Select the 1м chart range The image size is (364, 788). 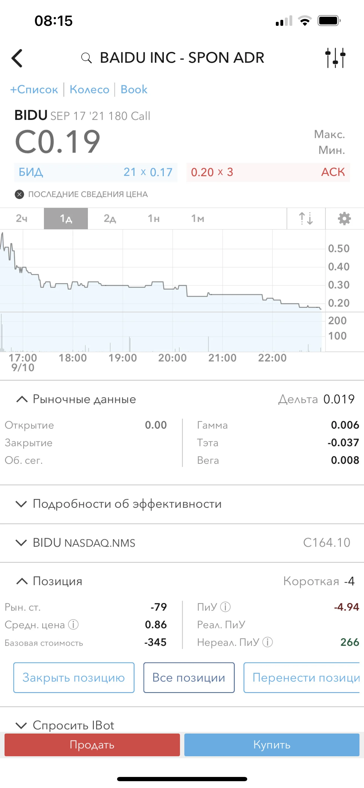point(198,219)
